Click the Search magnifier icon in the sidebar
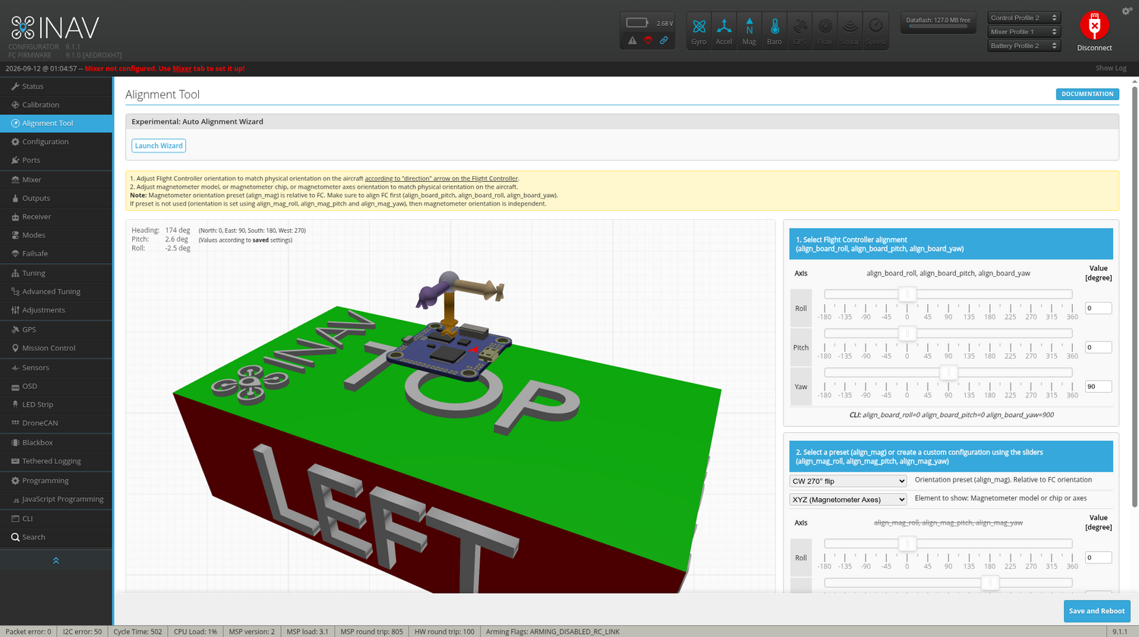 (x=15, y=537)
